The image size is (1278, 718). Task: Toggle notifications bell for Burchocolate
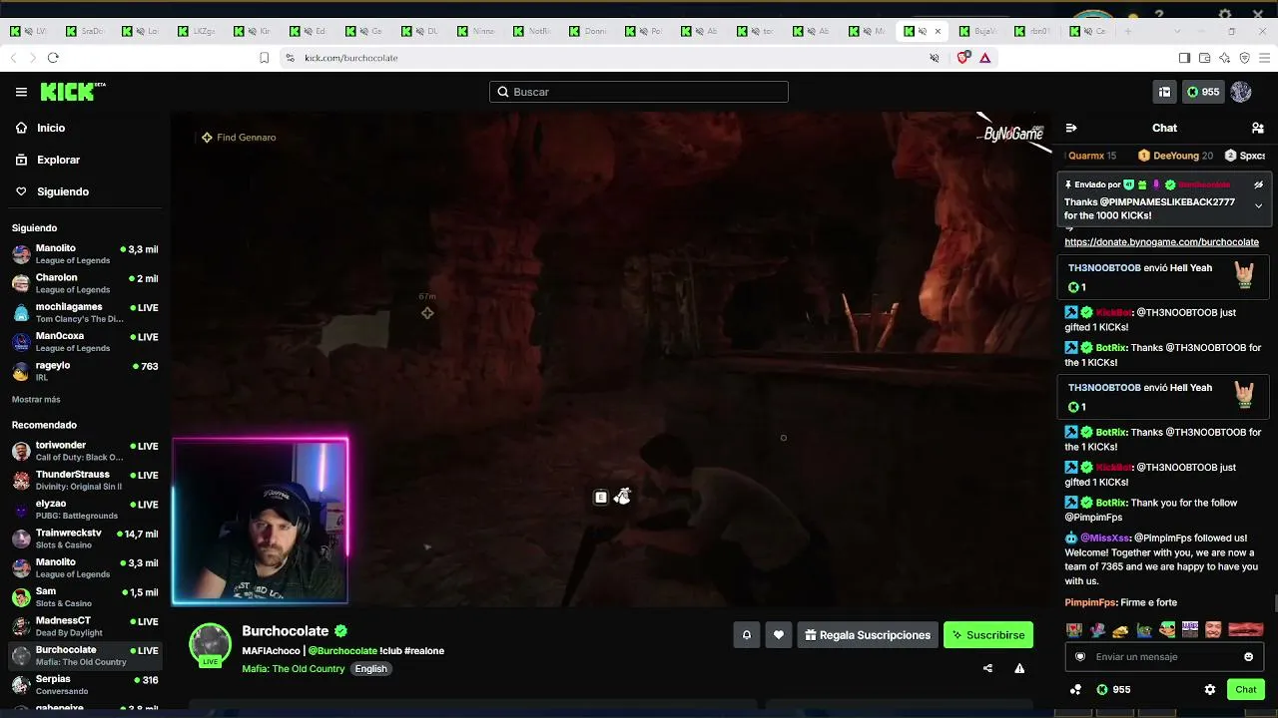point(746,635)
